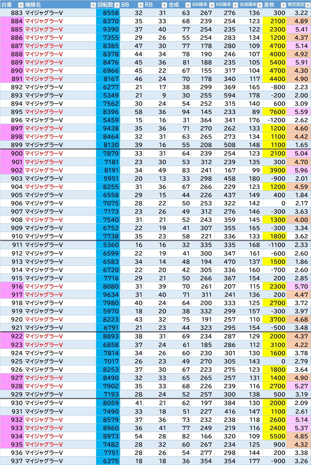Click the 4400 差枚 cell in row 891

tap(274, 79)
